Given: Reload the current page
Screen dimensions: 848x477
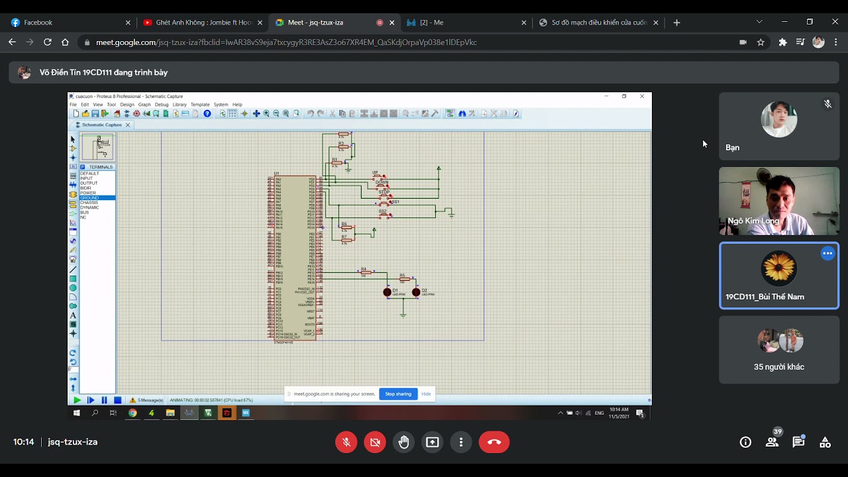Looking at the screenshot, I should point(47,42).
